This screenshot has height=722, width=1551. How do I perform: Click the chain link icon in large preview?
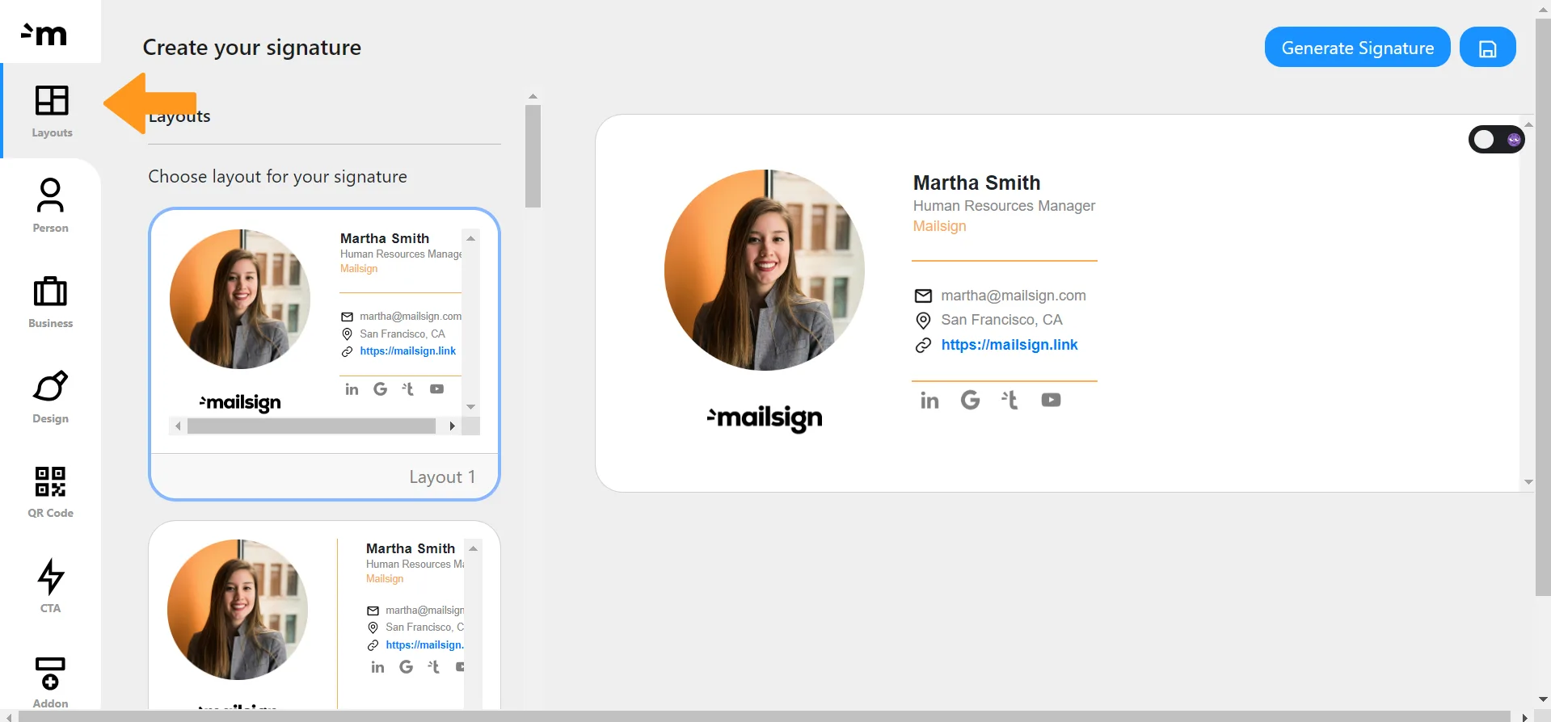(x=923, y=345)
